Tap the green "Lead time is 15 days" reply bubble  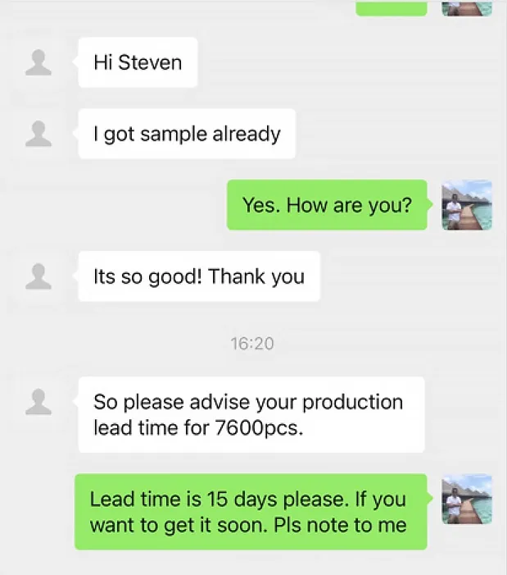tap(251, 512)
